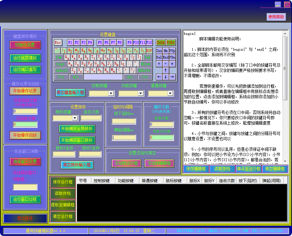Viewport: 292px width, 236px height.
Task: Open the 功能按键 dropdown list
Action: tap(141, 93)
